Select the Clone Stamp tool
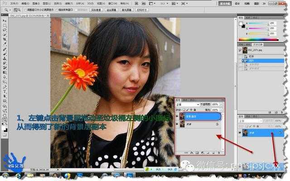 coord(5,58)
